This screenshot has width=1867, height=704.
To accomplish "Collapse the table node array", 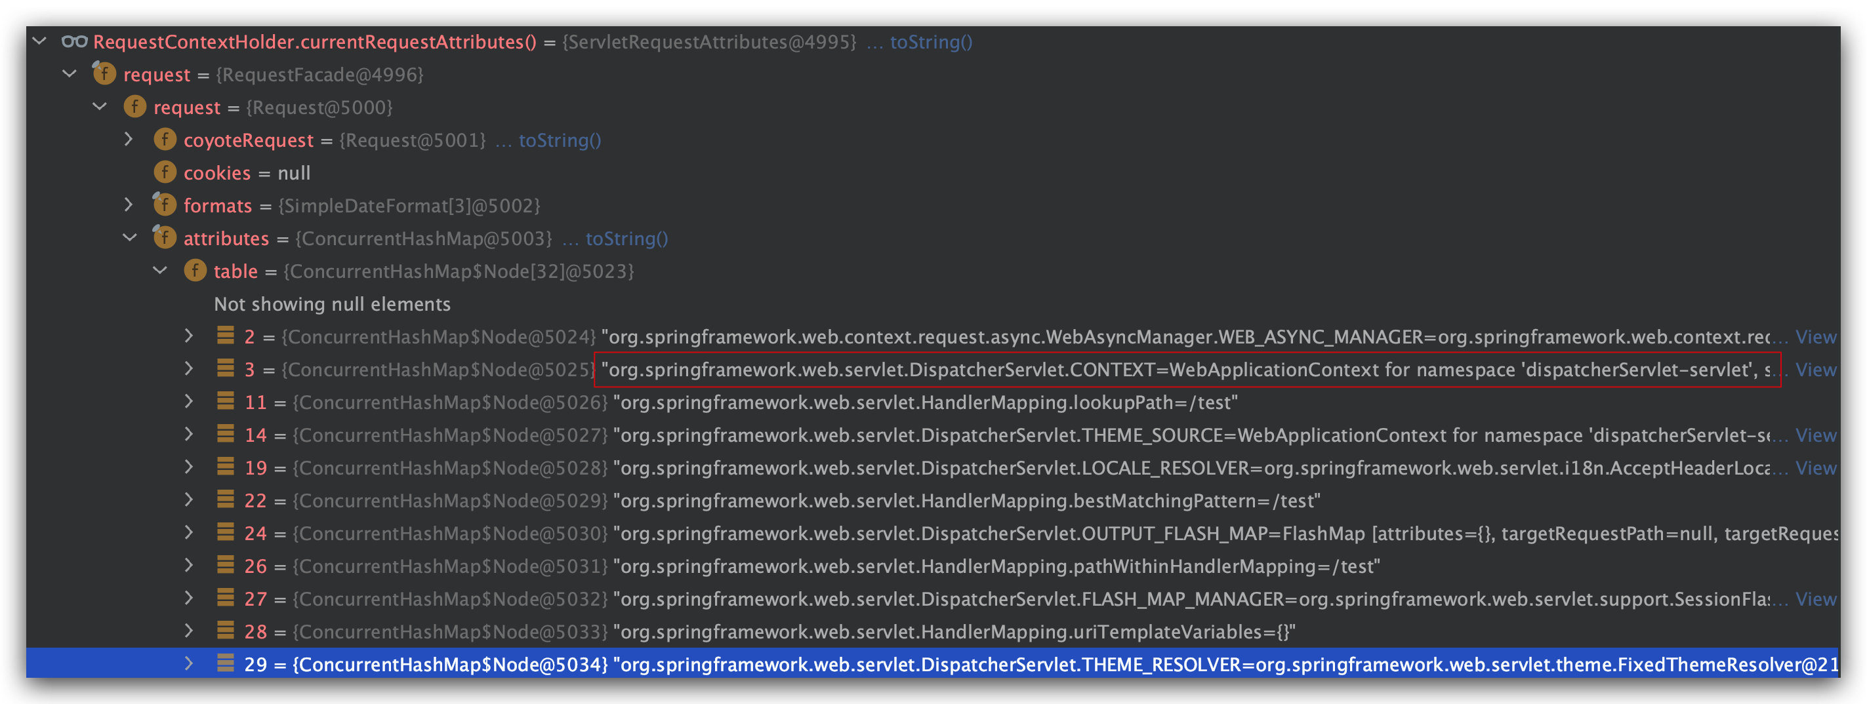I will 160,270.
